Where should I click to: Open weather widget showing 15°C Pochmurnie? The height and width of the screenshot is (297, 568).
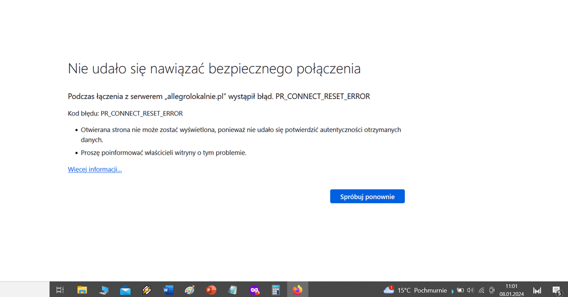pos(415,290)
